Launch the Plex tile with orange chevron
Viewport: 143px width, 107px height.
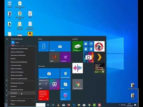[99, 57]
